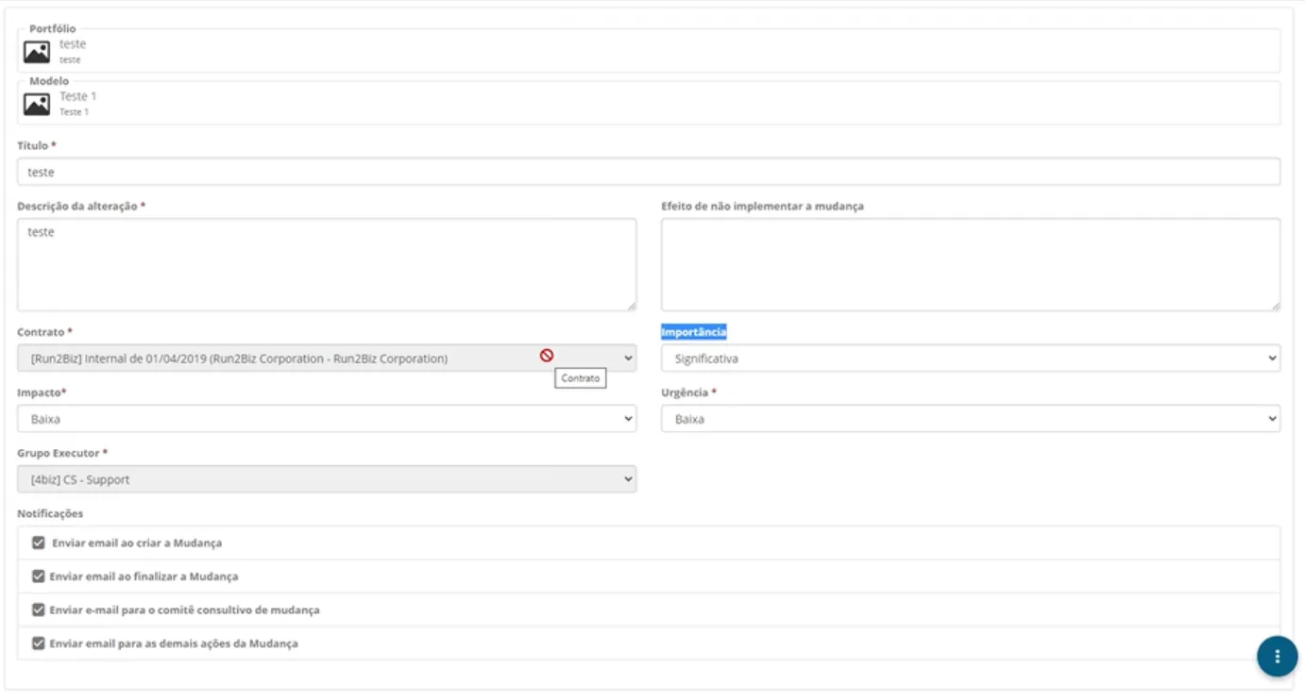1305x700 pixels.
Task: Click the Portfólio section label
Action: pos(53,28)
